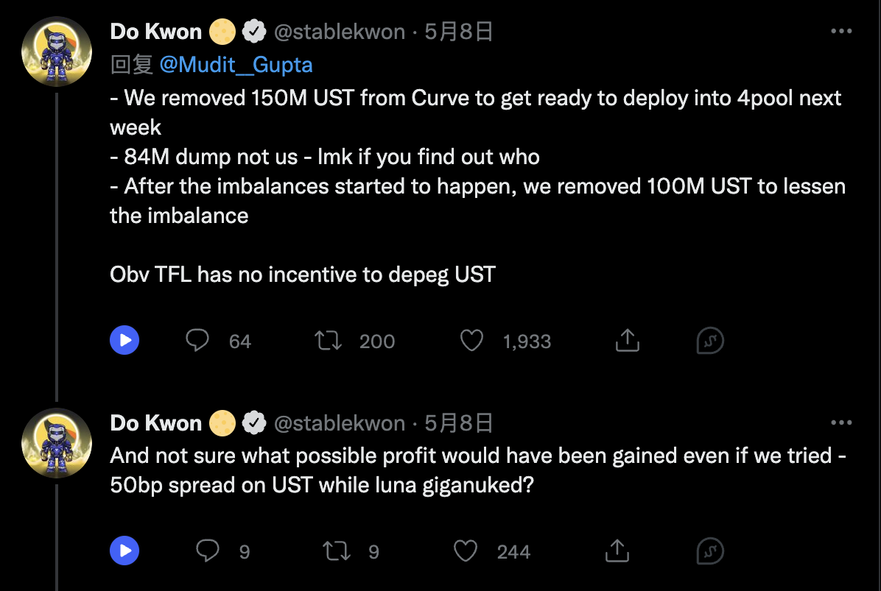This screenshot has width=881, height=591.
Task: Click the Do Kwon name on first tweet
Action: pos(155,32)
